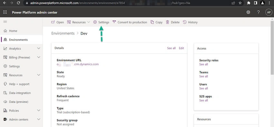
Task: Click See all under Teams
Action: 204,76
